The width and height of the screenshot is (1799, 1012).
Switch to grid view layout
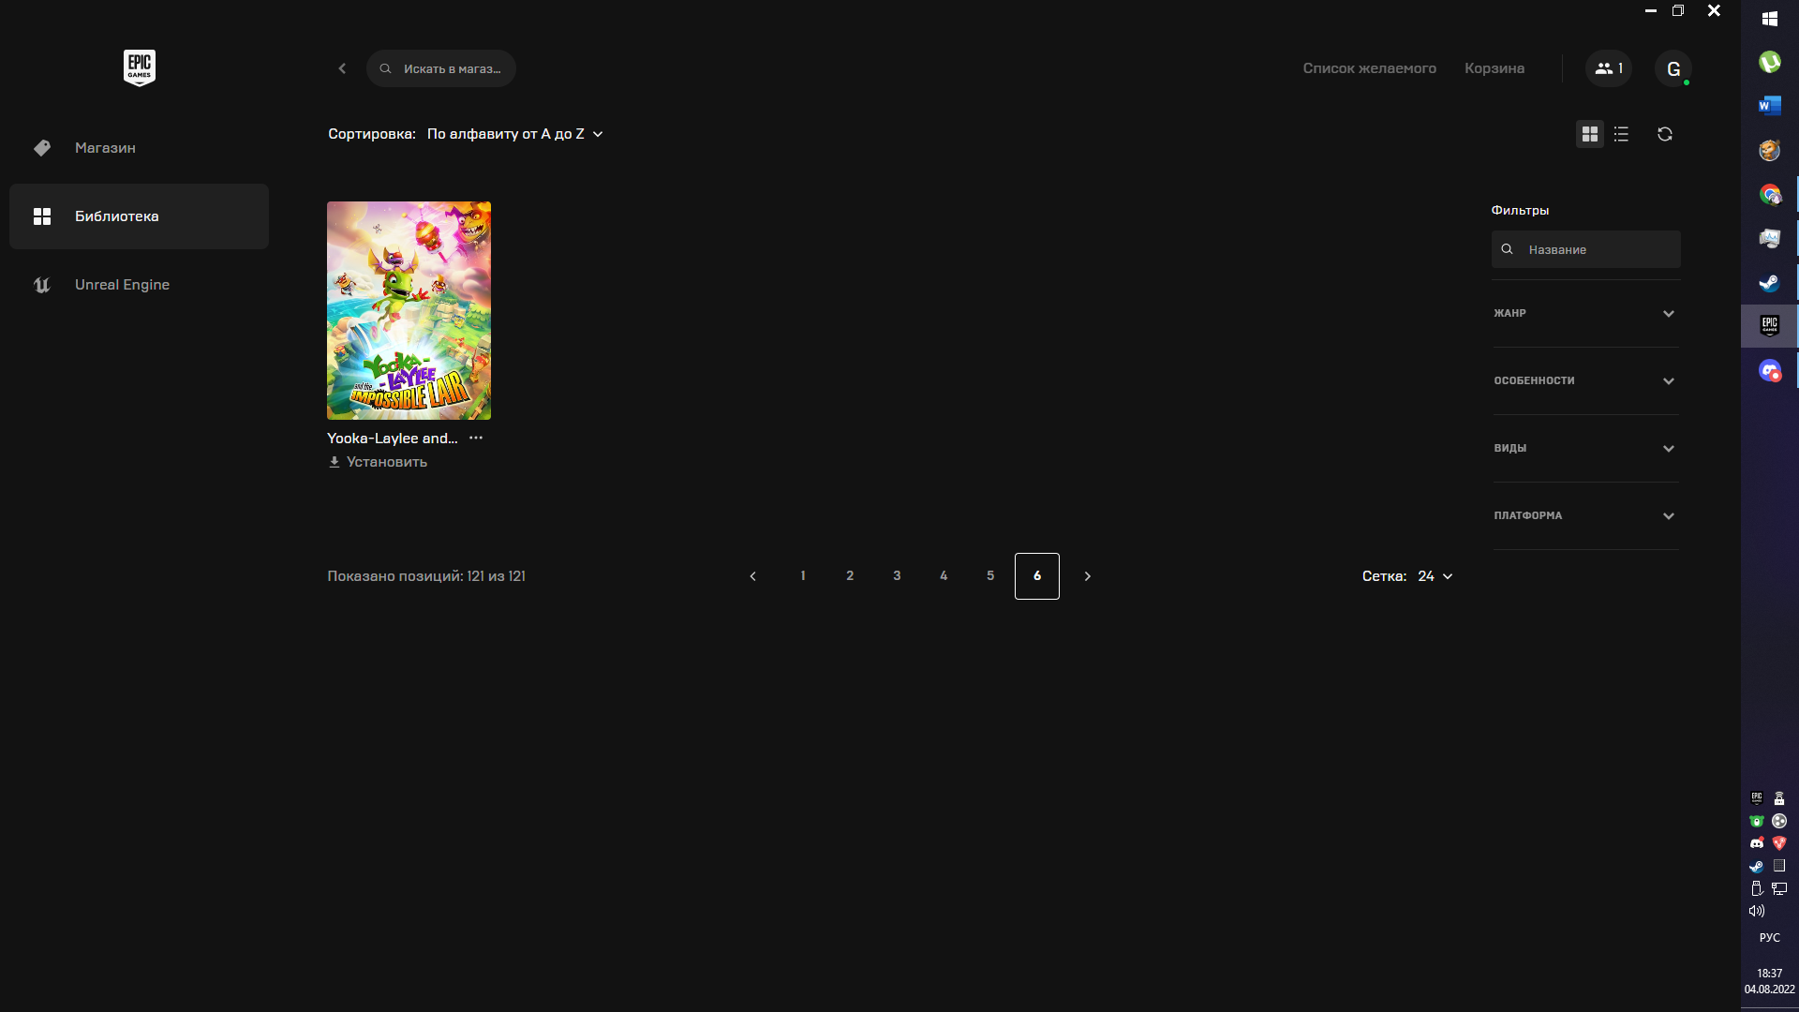click(1589, 134)
